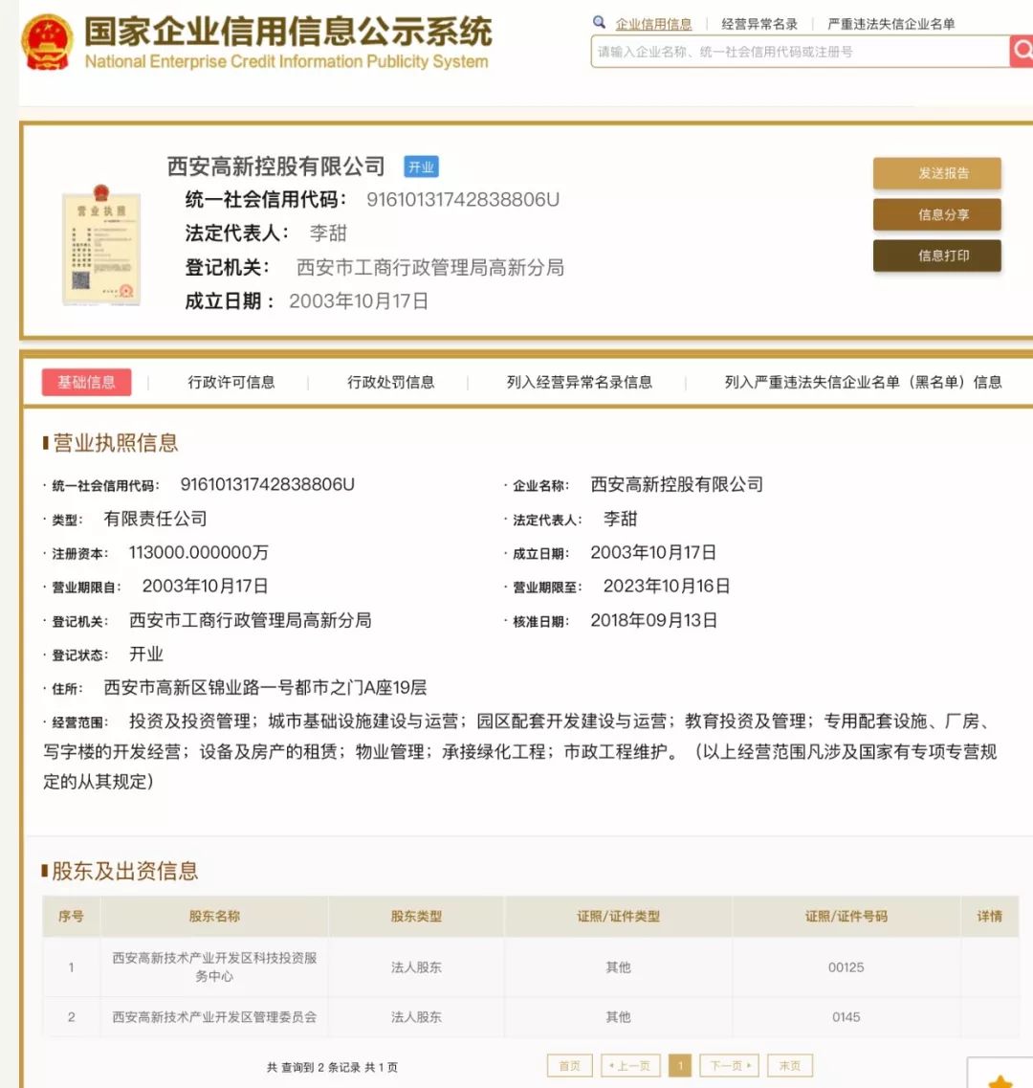This screenshot has height=1088, width=1033.
Task: Select 企业信用信息 search category
Action: (653, 24)
